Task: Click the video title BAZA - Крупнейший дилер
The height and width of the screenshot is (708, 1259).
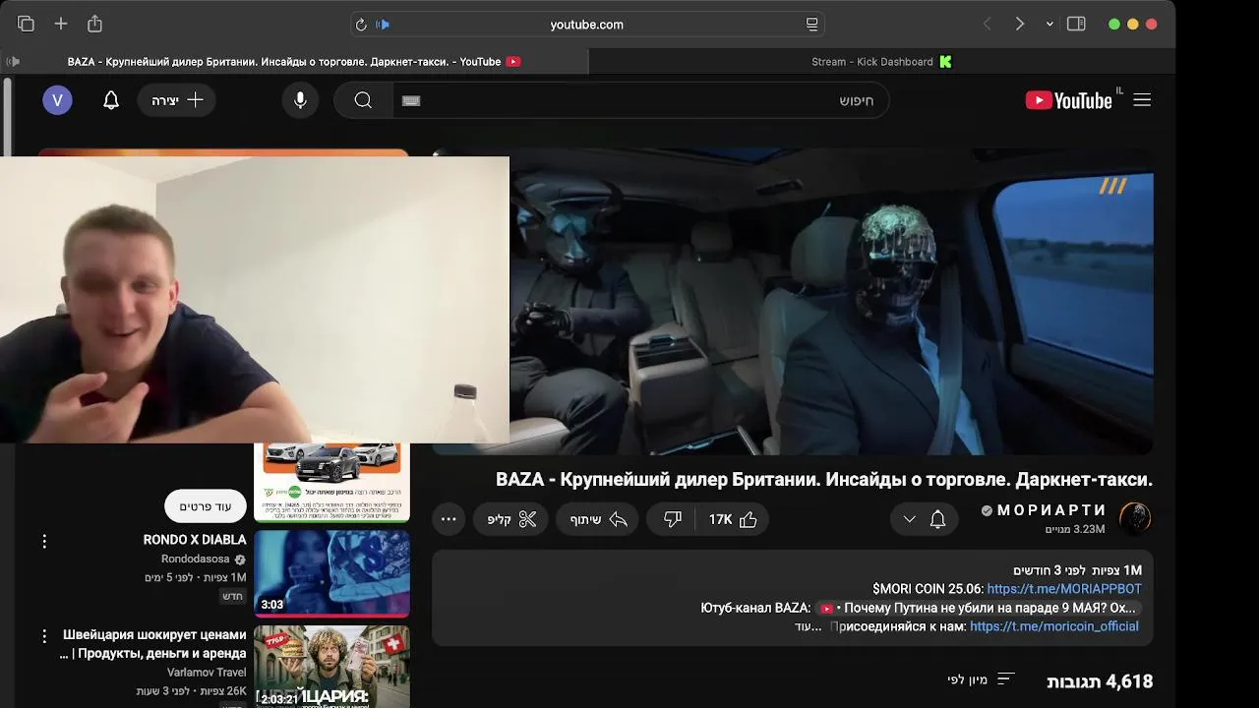Action: (824, 480)
